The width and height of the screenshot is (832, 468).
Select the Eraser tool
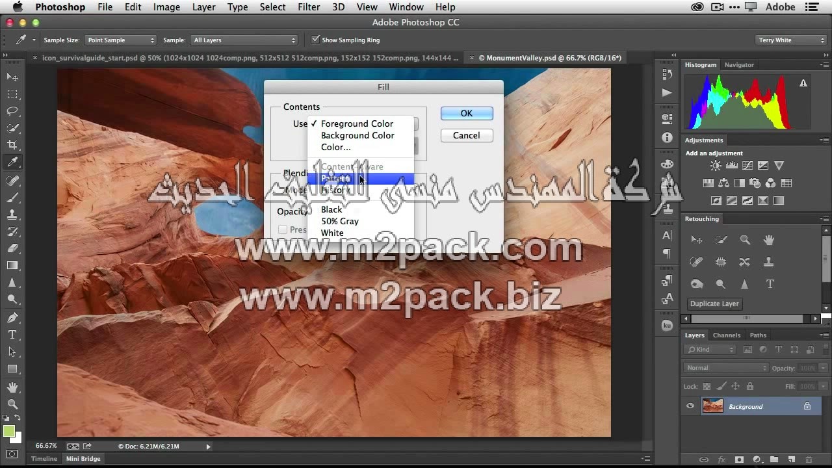click(x=12, y=248)
